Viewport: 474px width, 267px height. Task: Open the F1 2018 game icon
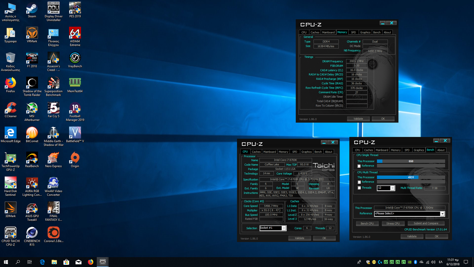coord(32,60)
